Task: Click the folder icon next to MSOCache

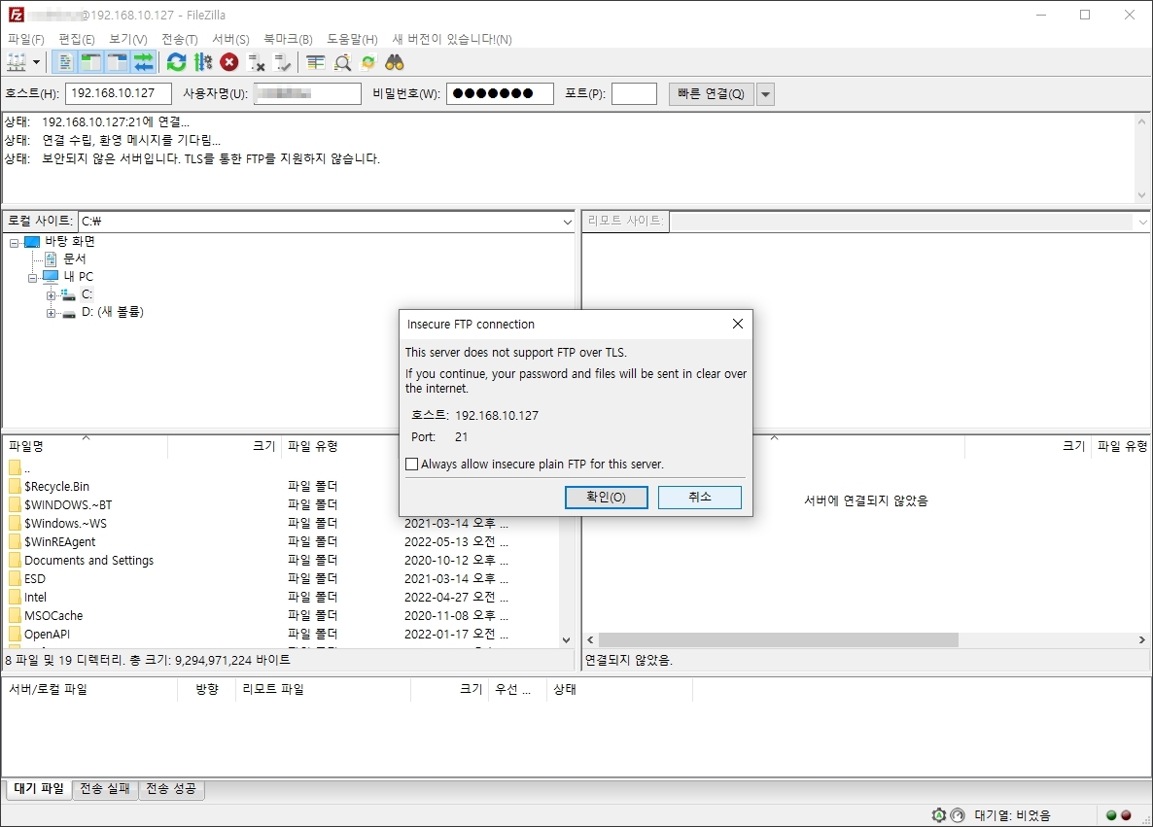Action: pos(15,615)
